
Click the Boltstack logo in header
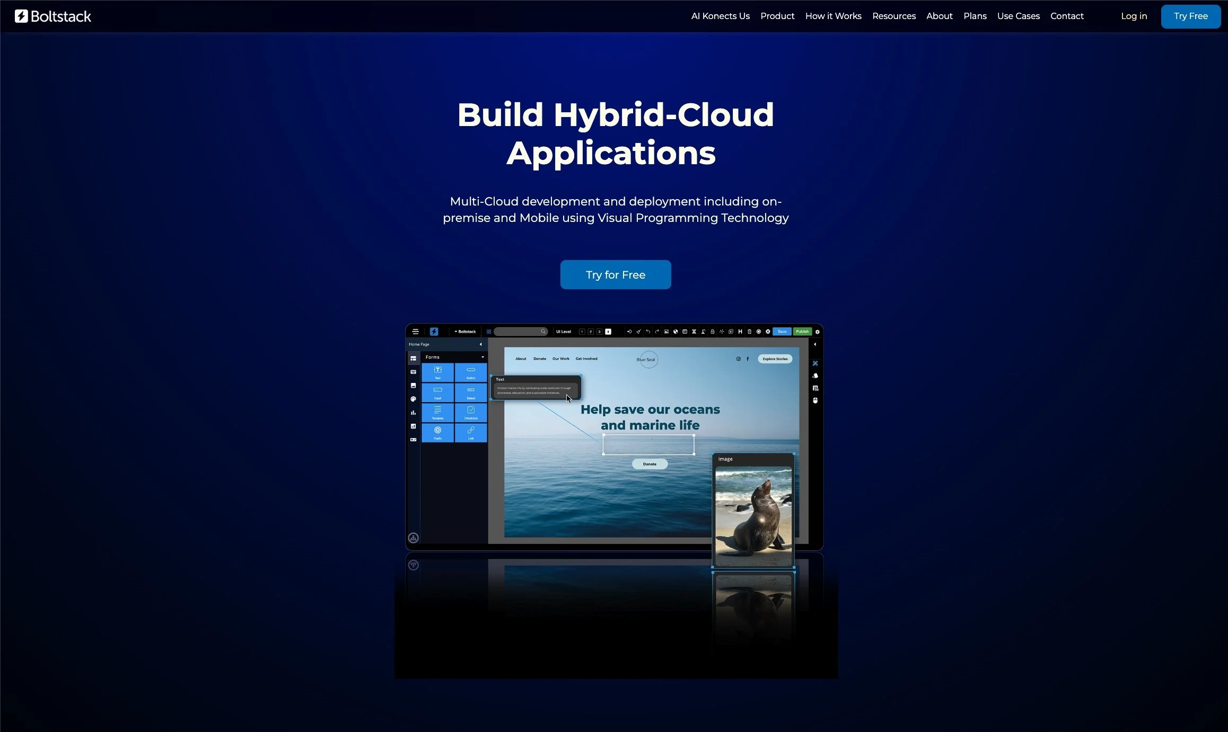(x=52, y=16)
